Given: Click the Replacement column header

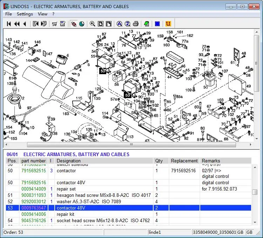Looking at the screenshot, I should click(184, 161).
